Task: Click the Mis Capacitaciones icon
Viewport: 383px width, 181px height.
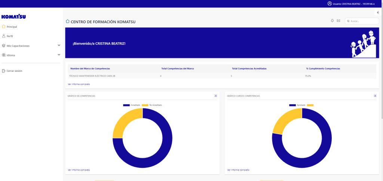Action: 4,46
